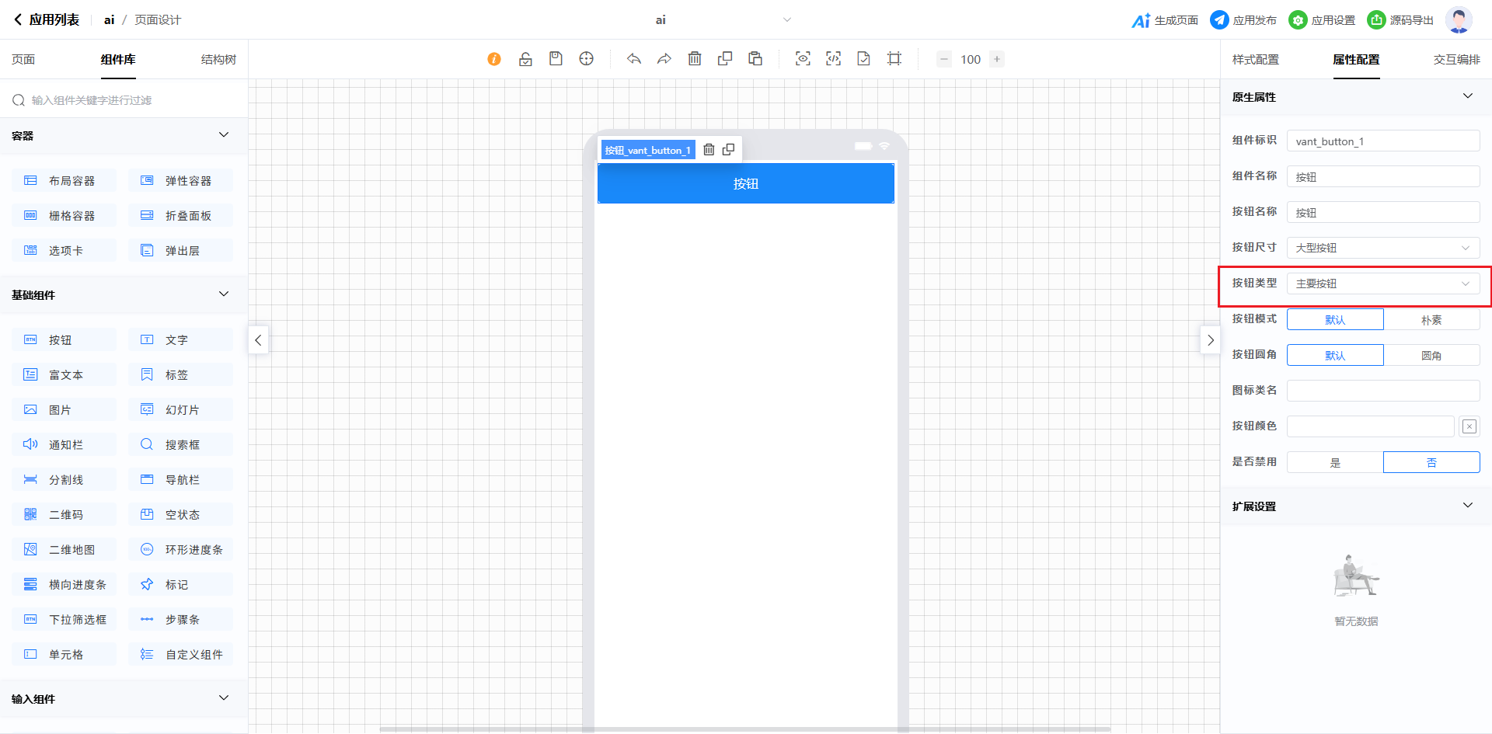Set 是否禁用 to 是

(1335, 463)
